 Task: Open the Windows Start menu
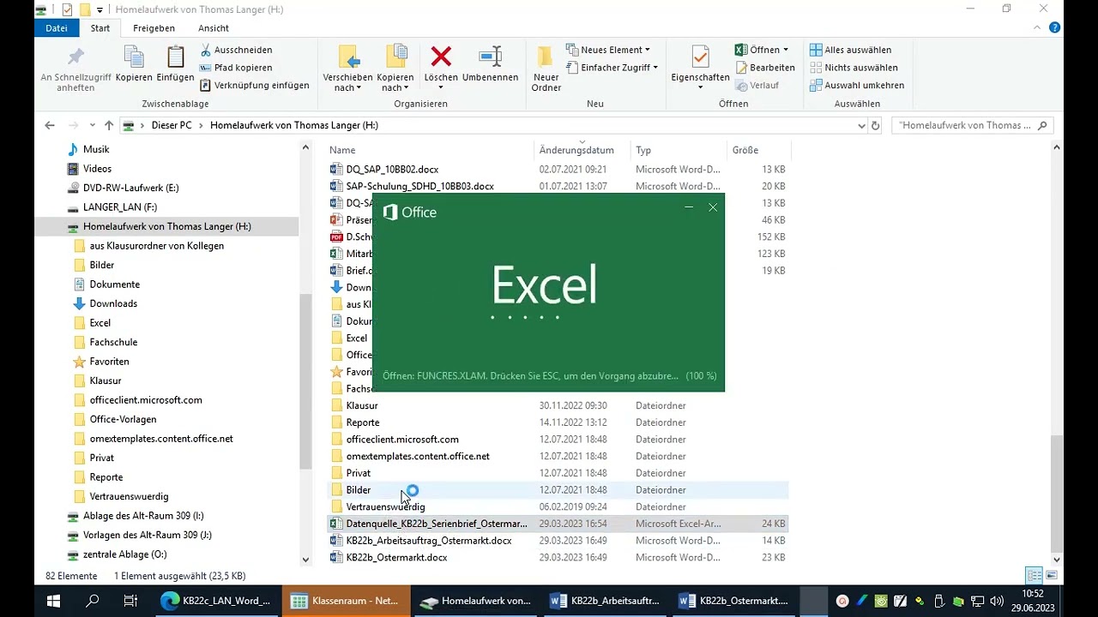point(53,601)
